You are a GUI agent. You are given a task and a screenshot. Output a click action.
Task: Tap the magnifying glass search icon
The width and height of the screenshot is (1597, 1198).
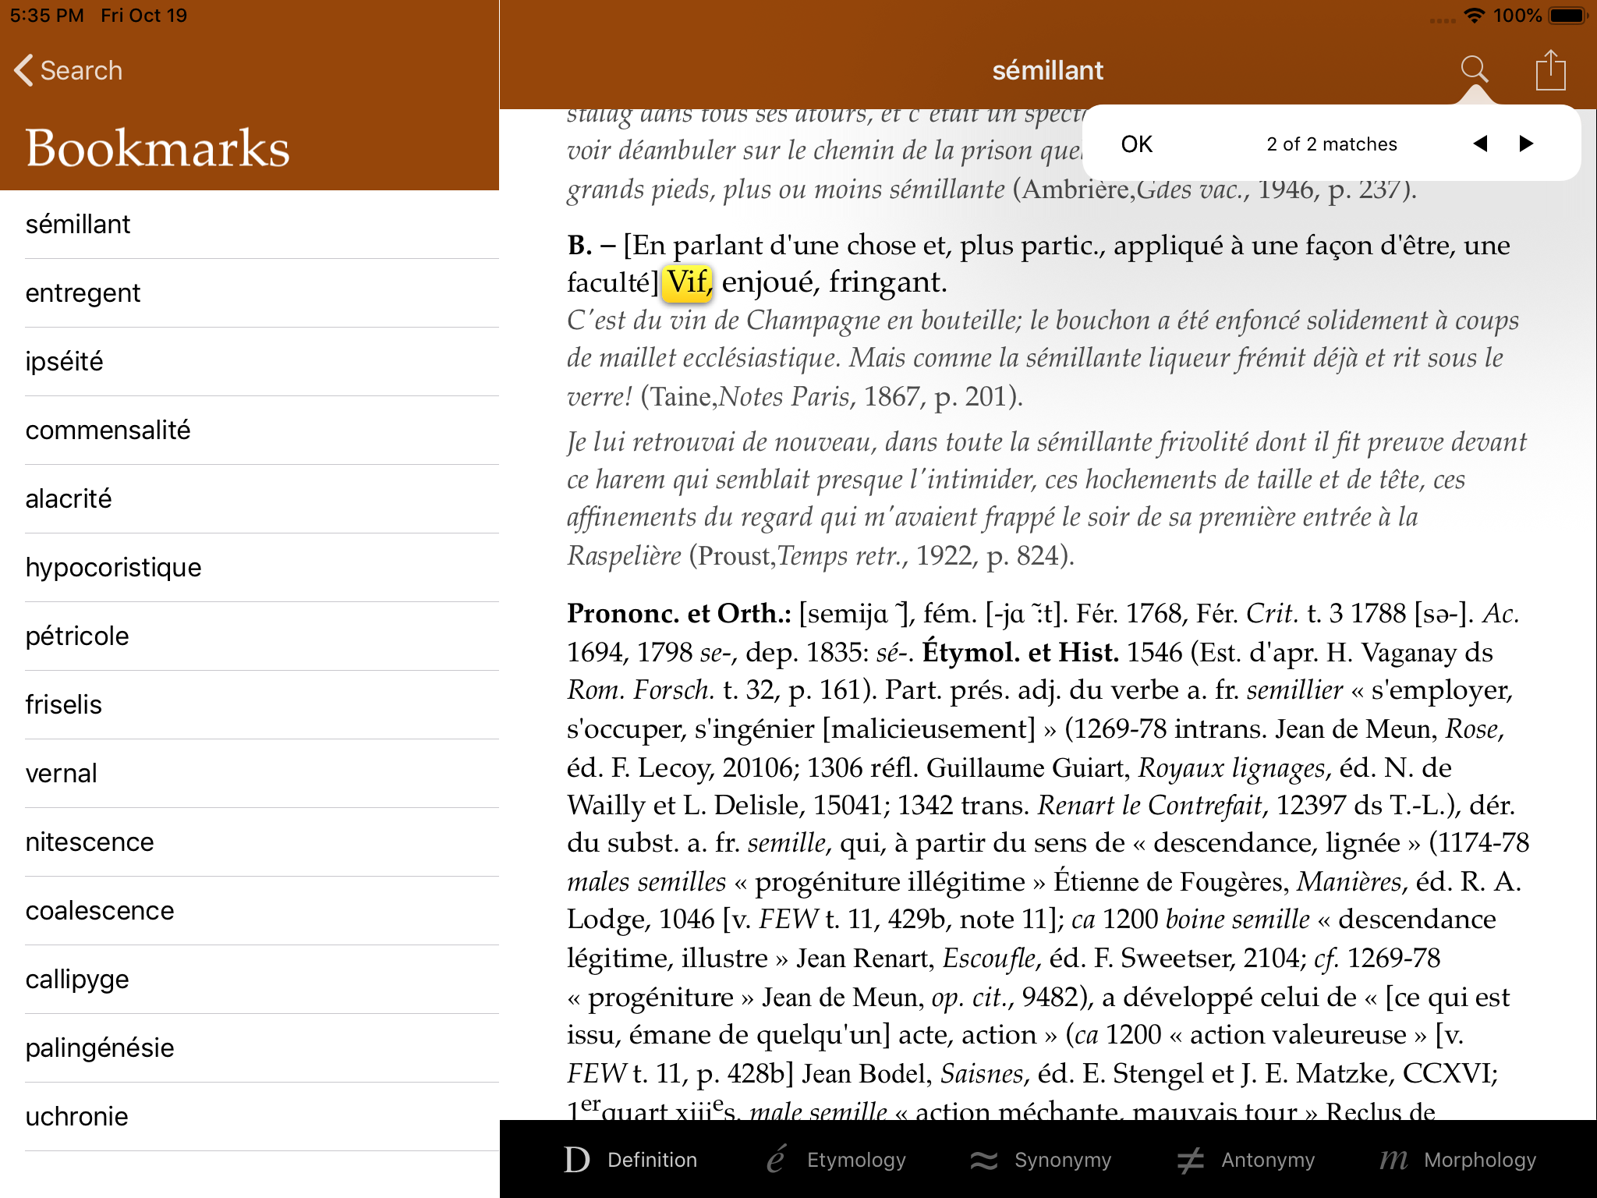pyautogui.click(x=1474, y=69)
